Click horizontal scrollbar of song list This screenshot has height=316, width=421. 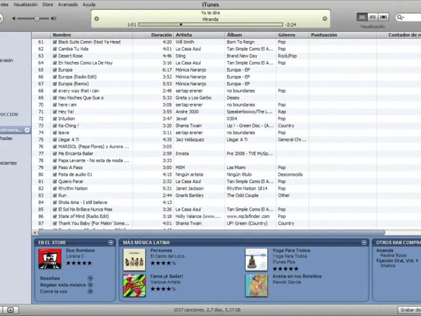[212, 232]
